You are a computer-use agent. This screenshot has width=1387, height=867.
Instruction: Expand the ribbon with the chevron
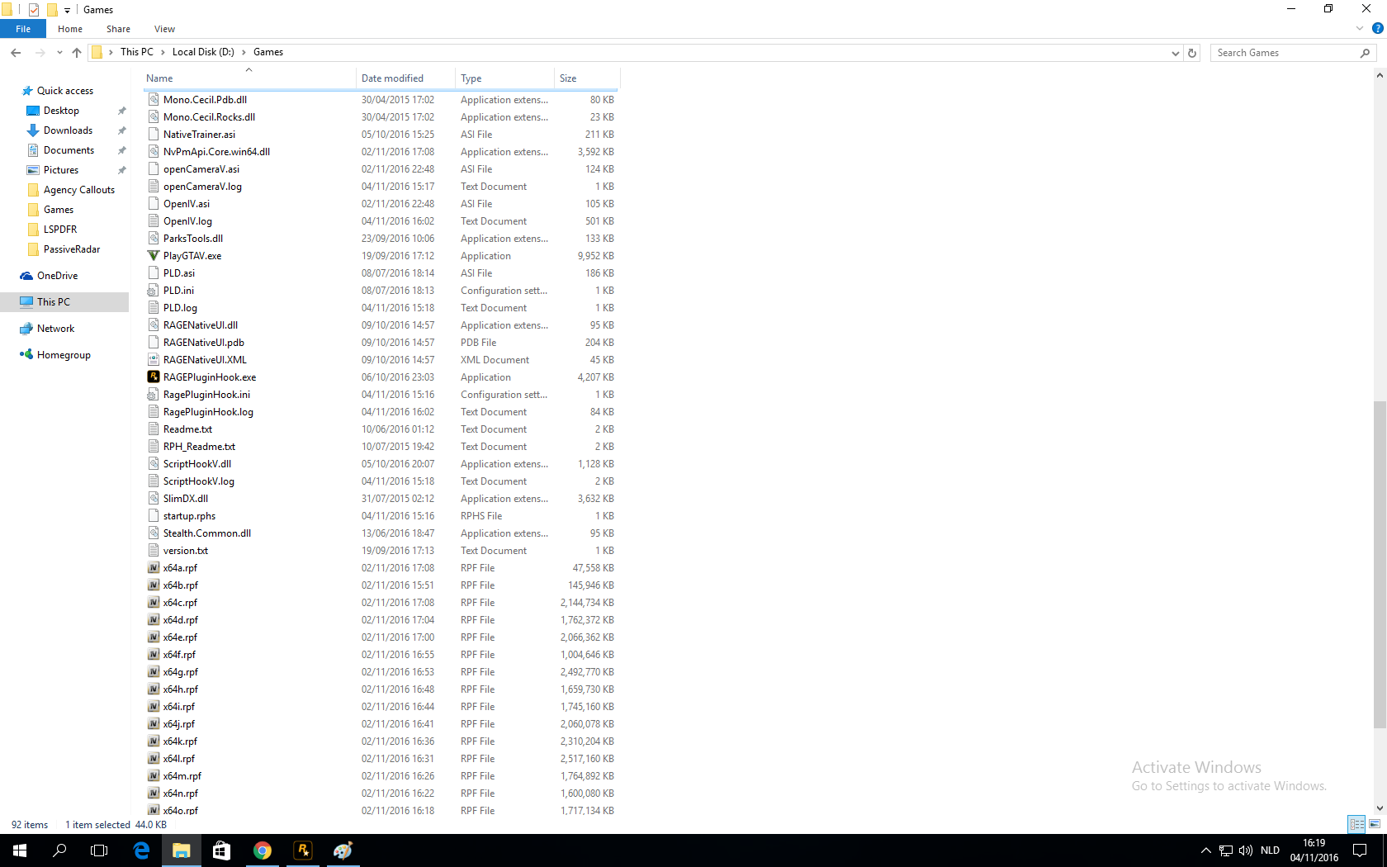tap(1359, 29)
